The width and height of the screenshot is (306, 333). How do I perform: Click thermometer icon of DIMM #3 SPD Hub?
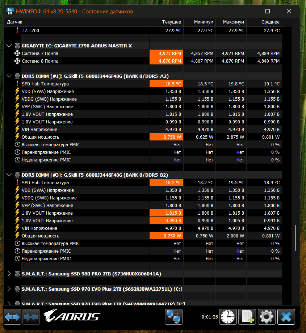point(17,182)
